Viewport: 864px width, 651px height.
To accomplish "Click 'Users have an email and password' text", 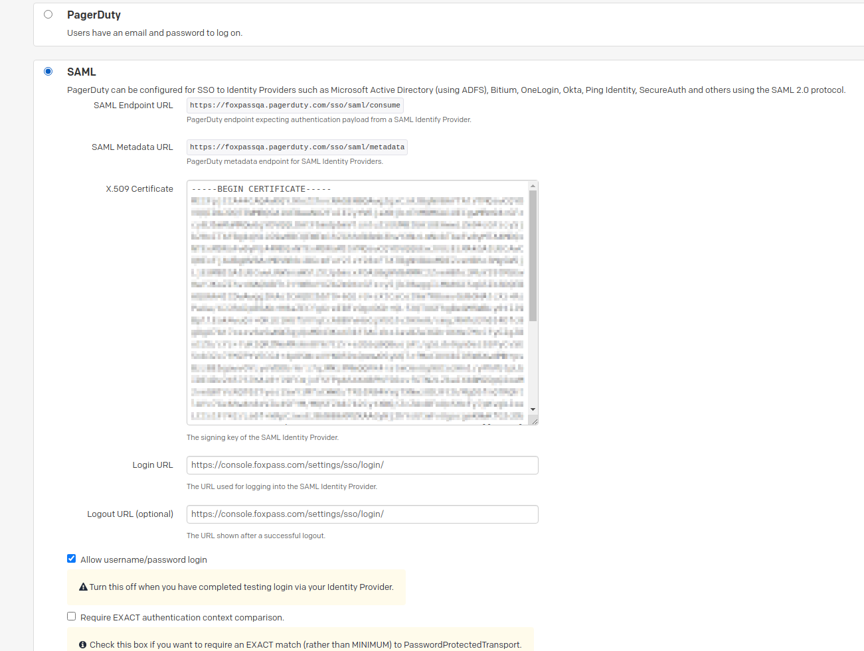I will pos(155,33).
